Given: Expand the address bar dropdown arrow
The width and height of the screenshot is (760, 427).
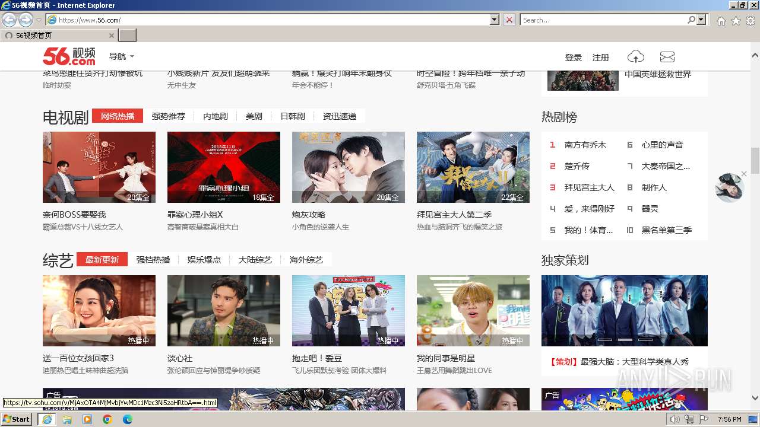Looking at the screenshot, I should 495,20.
